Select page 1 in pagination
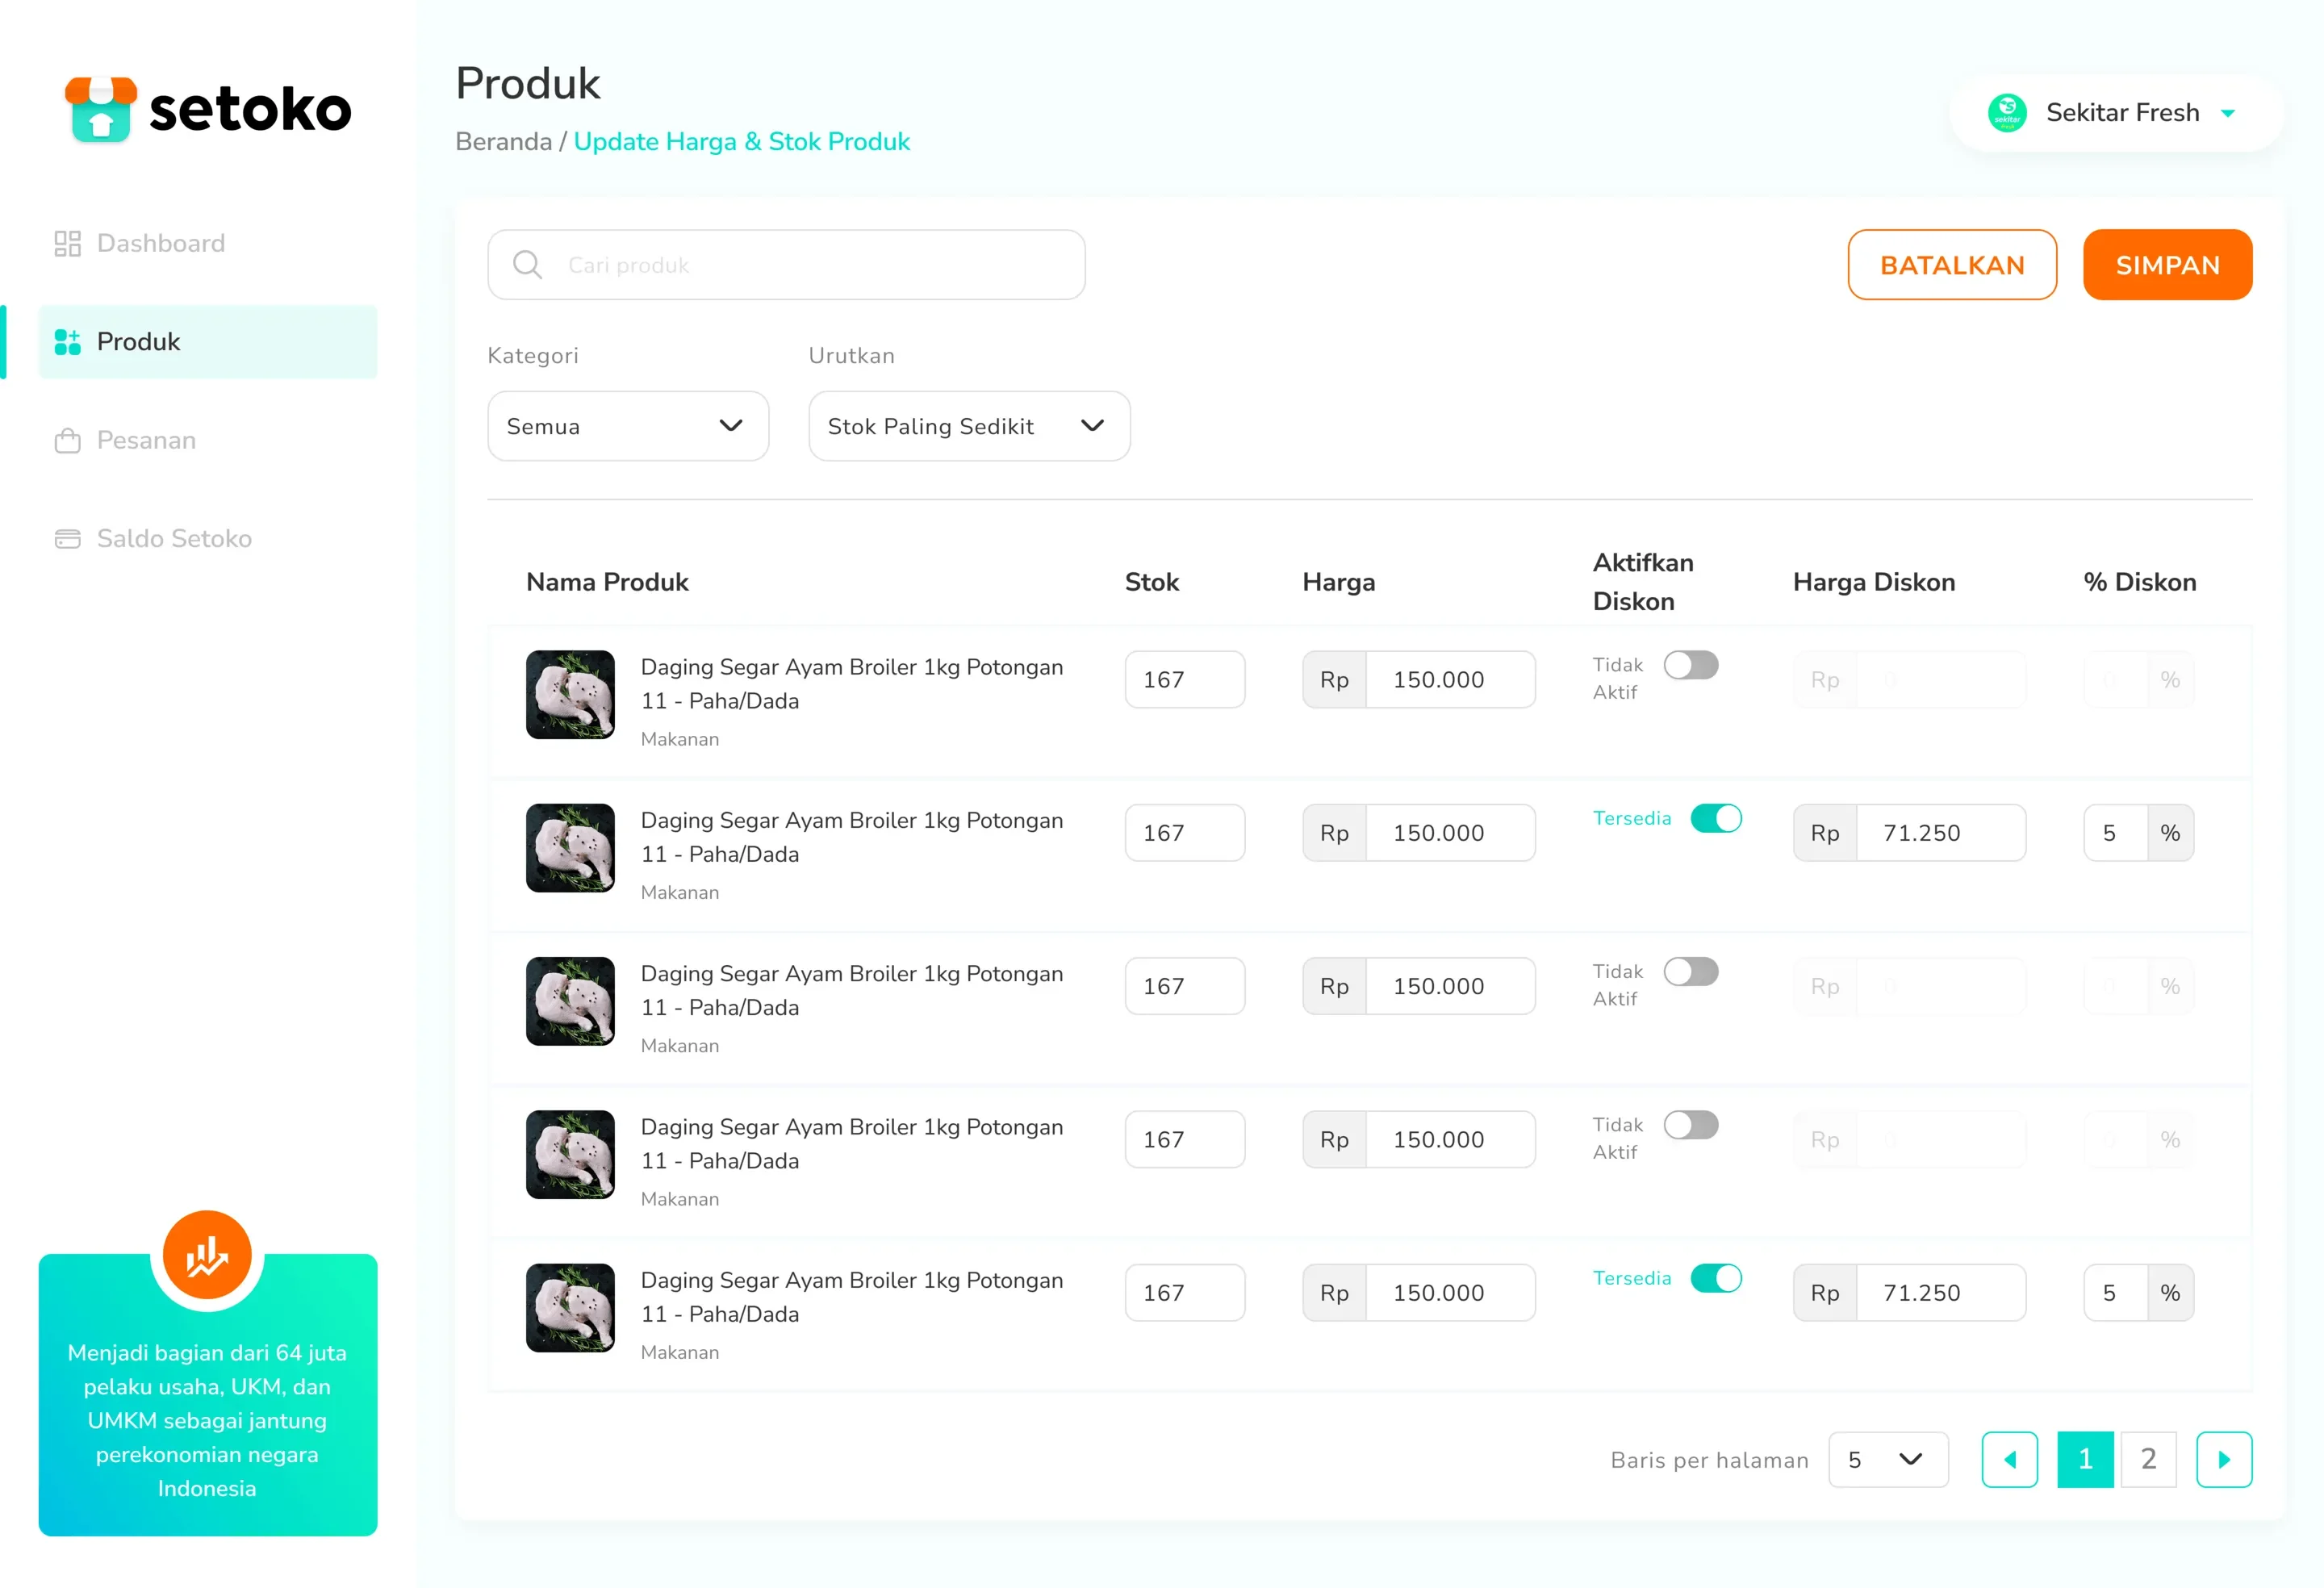The image size is (2324, 1588). 2084,1459
